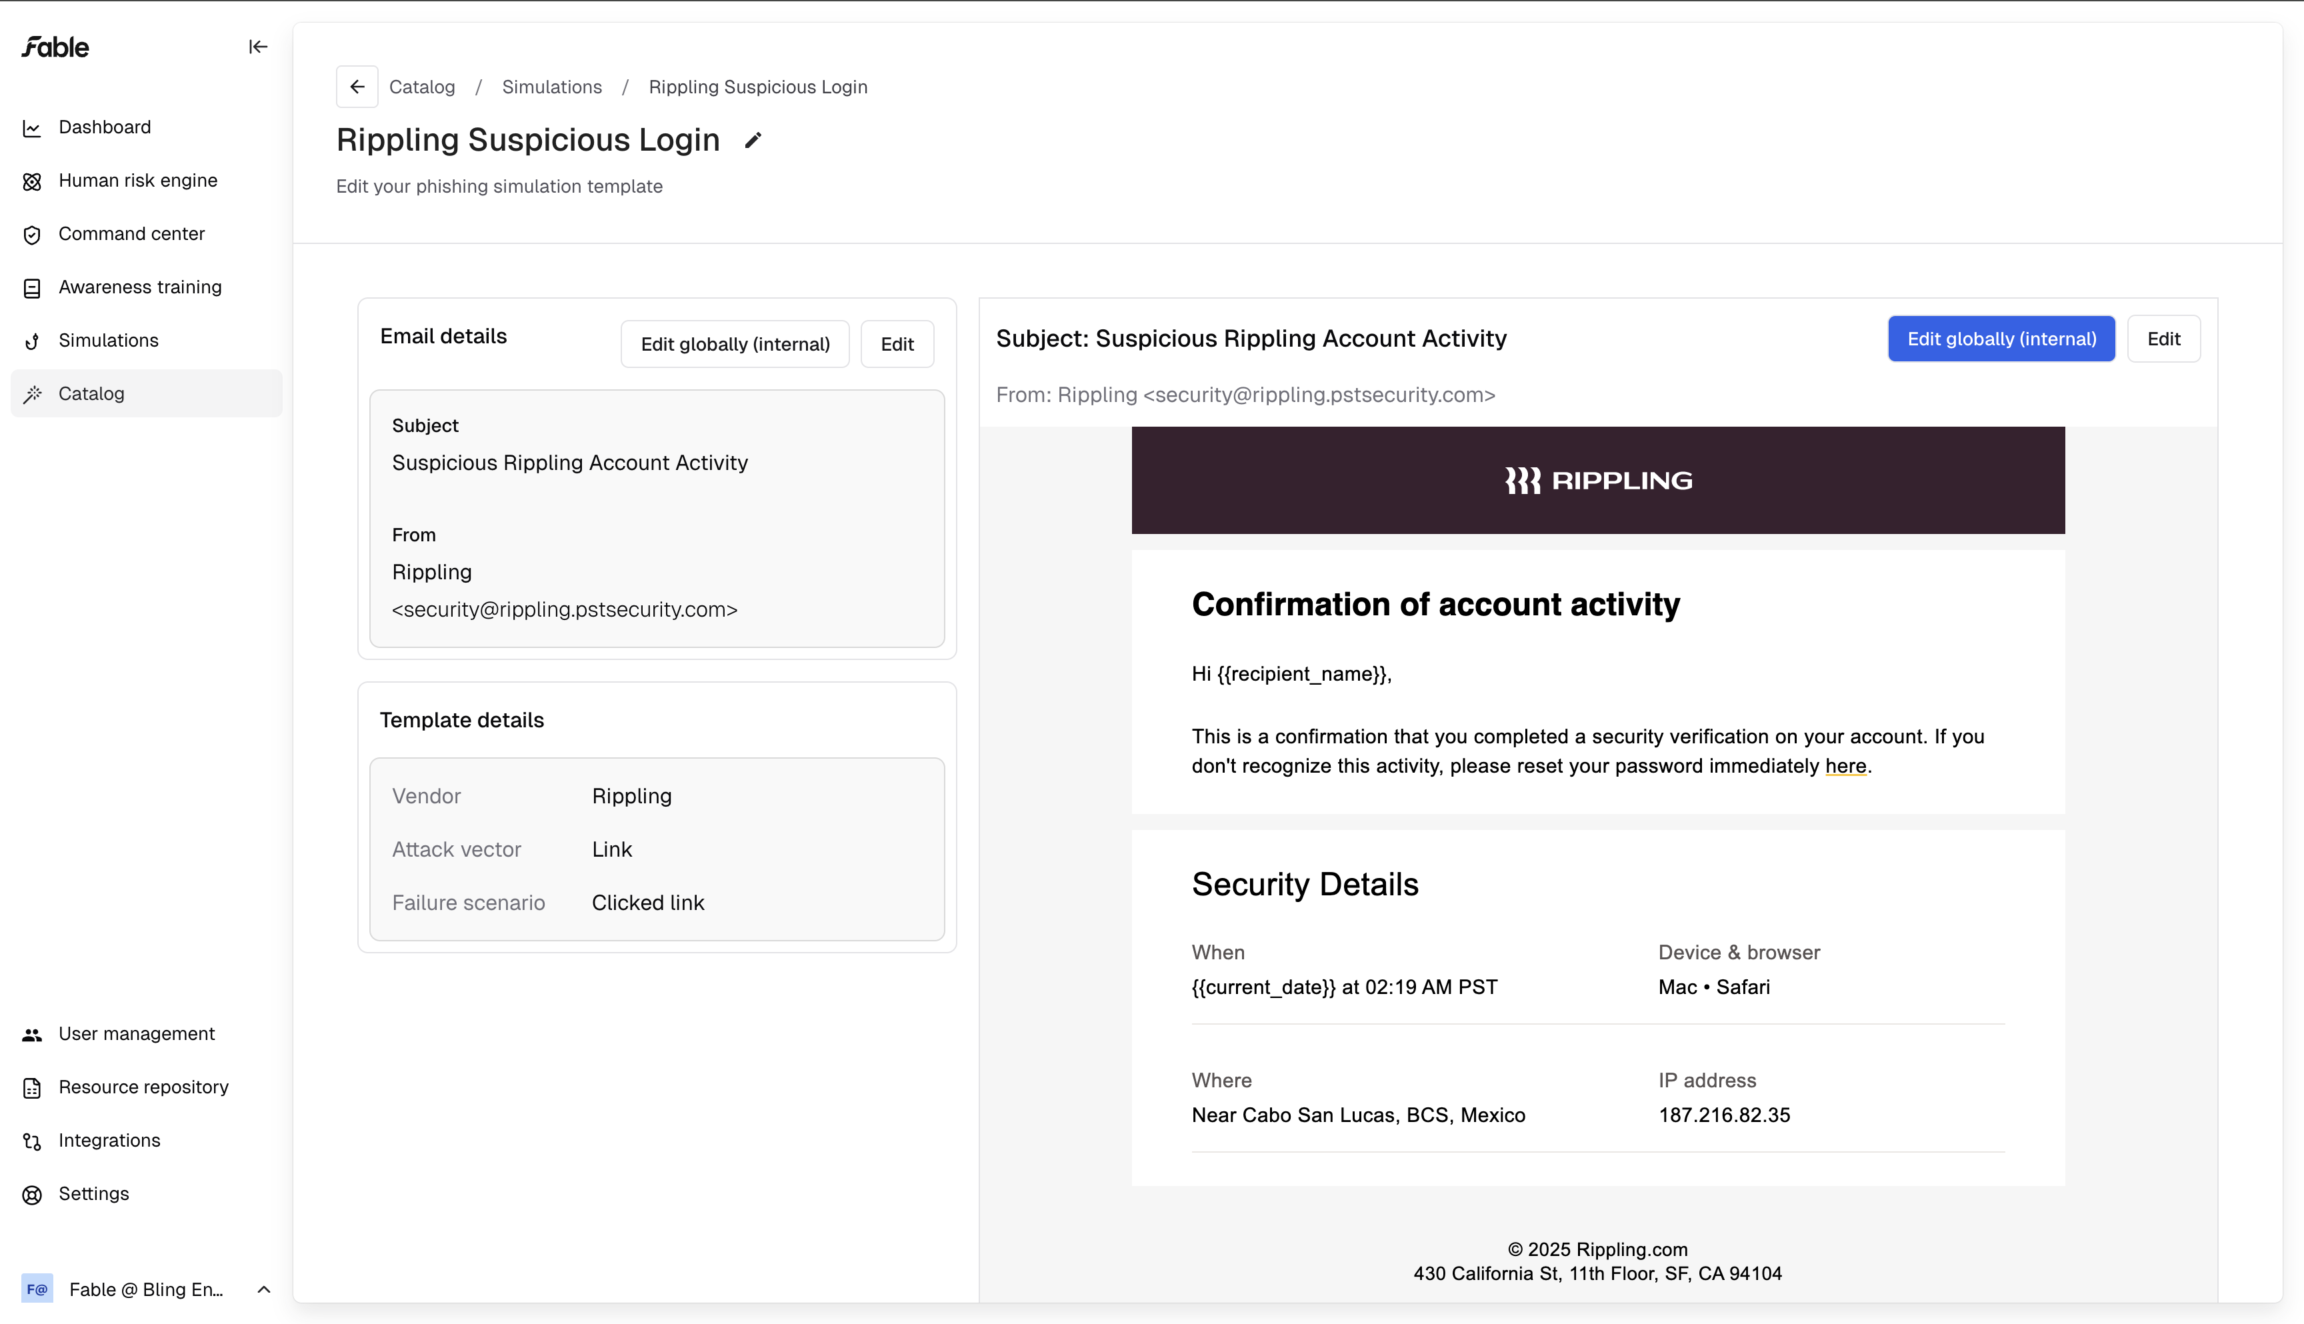Click Security Details heading
This screenshot has width=2304, height=1324.
pyautogui.click(x=1305, y=884)
